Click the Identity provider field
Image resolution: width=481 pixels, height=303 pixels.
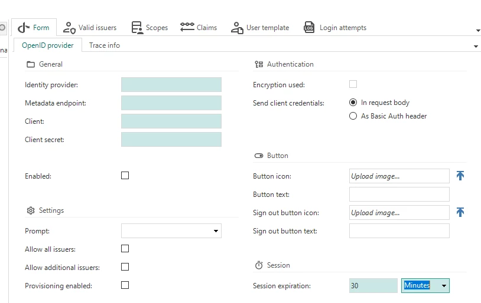point(171,85)
